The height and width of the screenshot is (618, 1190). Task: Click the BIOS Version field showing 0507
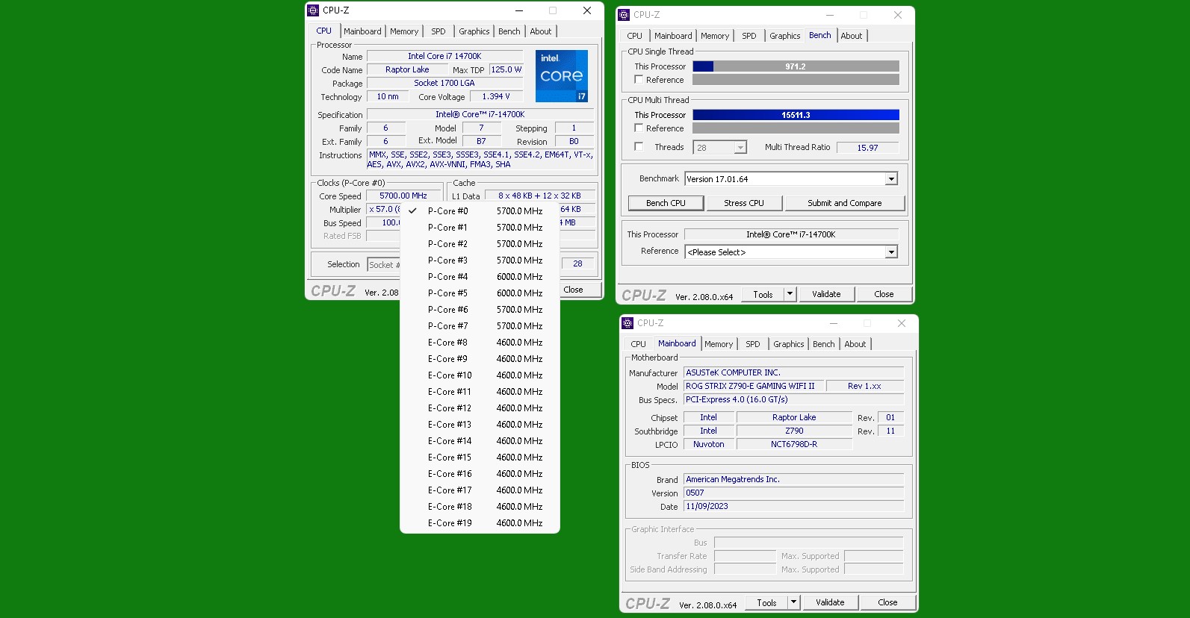pyautogui.click(x=793, y=493)
